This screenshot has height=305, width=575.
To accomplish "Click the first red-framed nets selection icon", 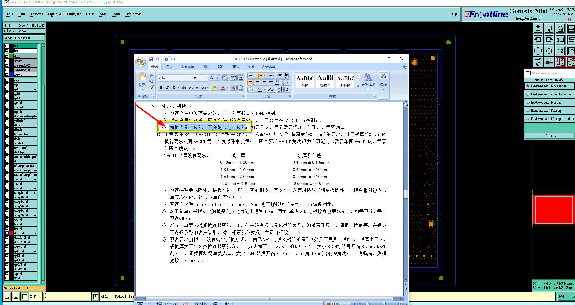I will click(x=560, y=62).
